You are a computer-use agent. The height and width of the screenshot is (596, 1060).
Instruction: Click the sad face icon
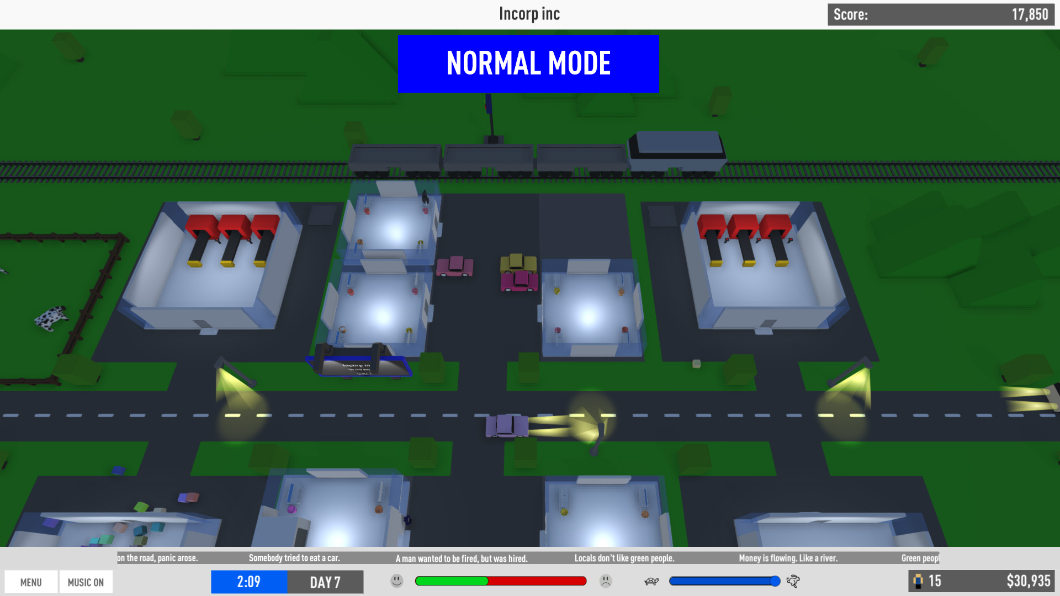[605, 581]
